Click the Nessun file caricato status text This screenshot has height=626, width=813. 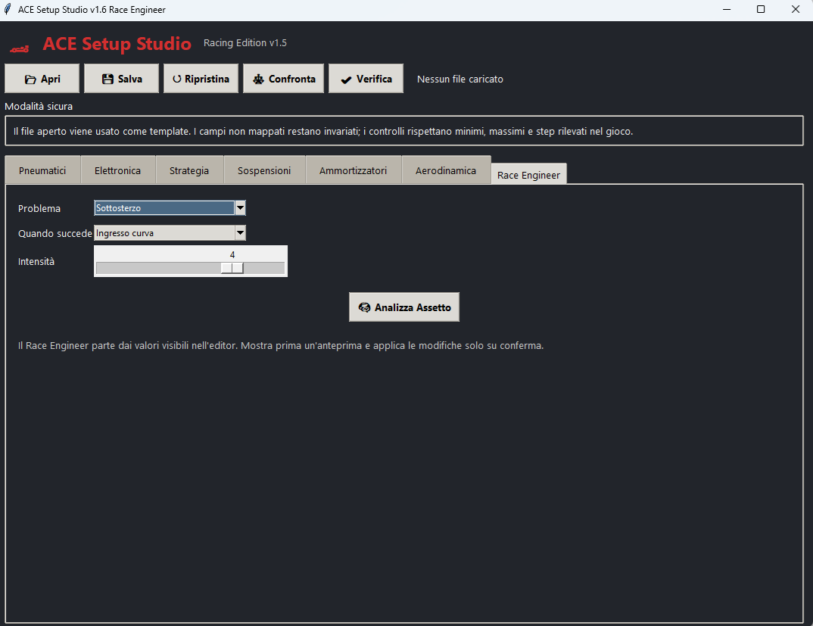coord(460,79)
